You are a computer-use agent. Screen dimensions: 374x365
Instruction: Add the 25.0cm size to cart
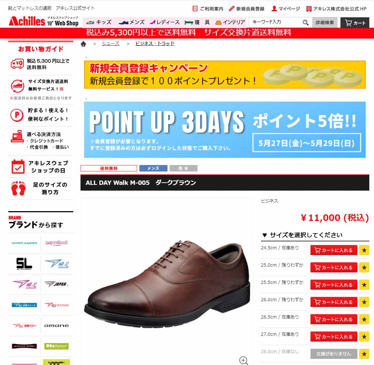coord(334,268)
